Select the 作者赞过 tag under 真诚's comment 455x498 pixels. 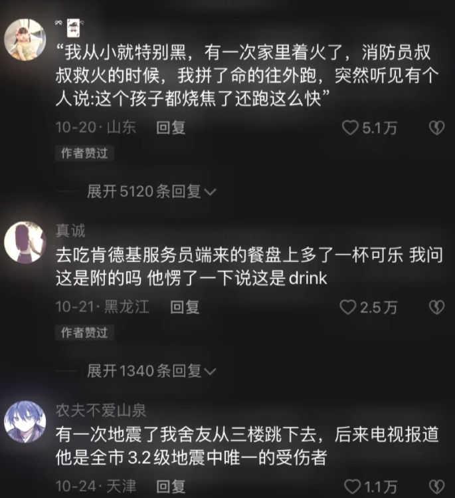[x=84, y=333]
